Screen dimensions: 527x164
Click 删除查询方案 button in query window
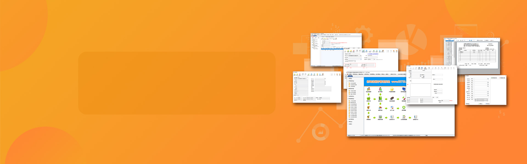pos(503,78)
